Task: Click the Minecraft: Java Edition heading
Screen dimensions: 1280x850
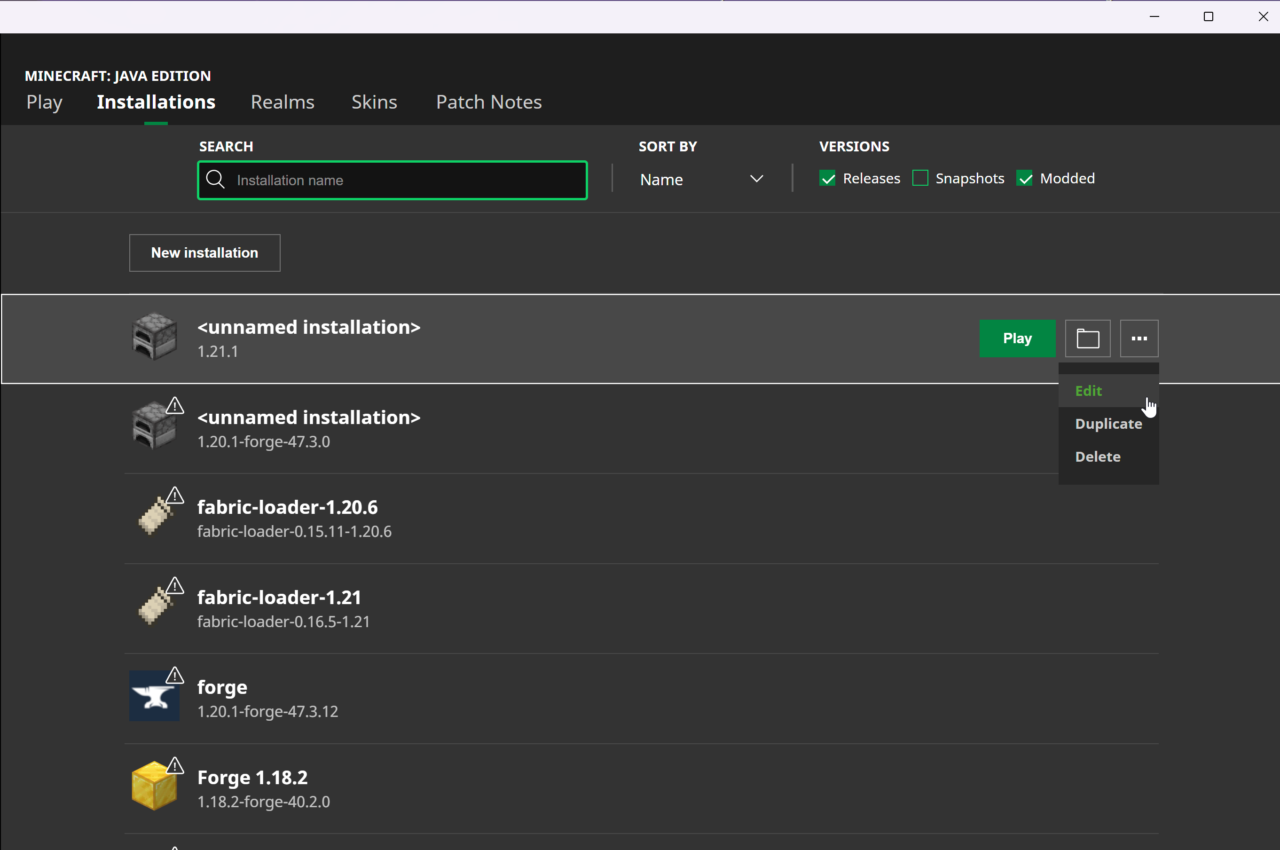Action: [118, 76]
